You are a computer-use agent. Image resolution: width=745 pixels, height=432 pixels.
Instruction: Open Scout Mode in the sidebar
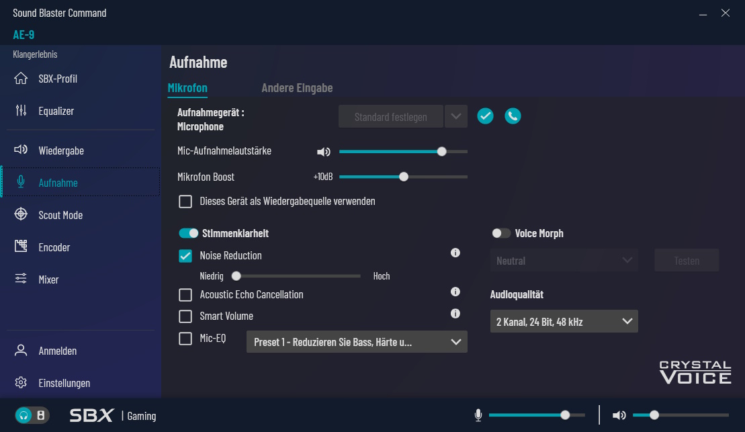tap(60, 215)
